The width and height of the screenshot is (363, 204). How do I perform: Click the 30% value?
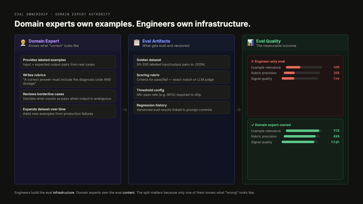[x=336, y=73]
